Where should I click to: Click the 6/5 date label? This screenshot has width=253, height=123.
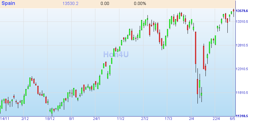pyautogui.click(x=233, y=119)
